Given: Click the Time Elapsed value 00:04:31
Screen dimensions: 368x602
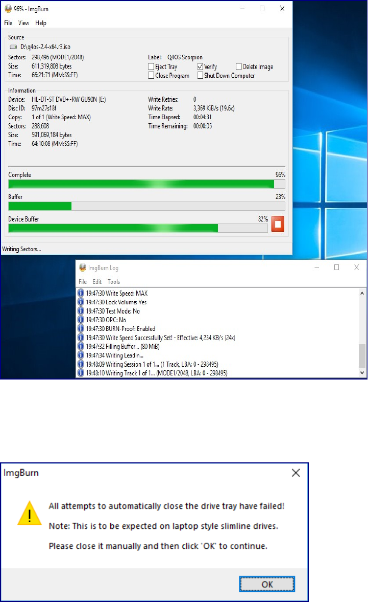Looking at the screenshot, I should click(x=202, y=117).
